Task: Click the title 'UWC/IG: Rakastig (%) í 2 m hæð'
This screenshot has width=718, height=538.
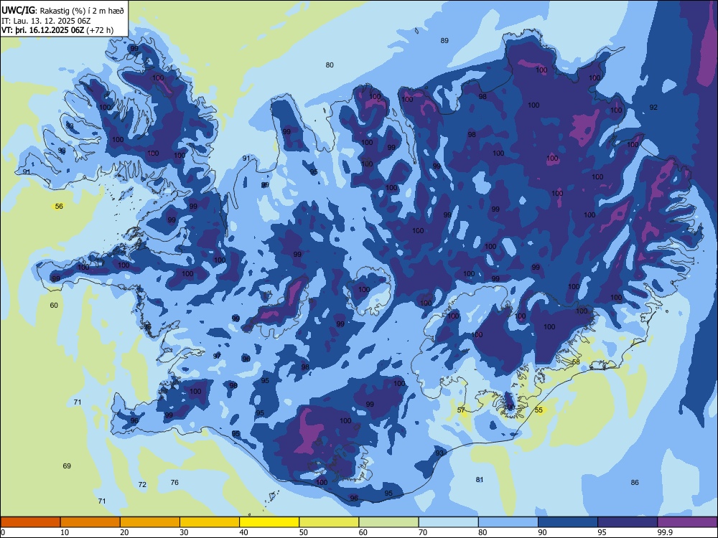Action: click(x=62, y=10)
